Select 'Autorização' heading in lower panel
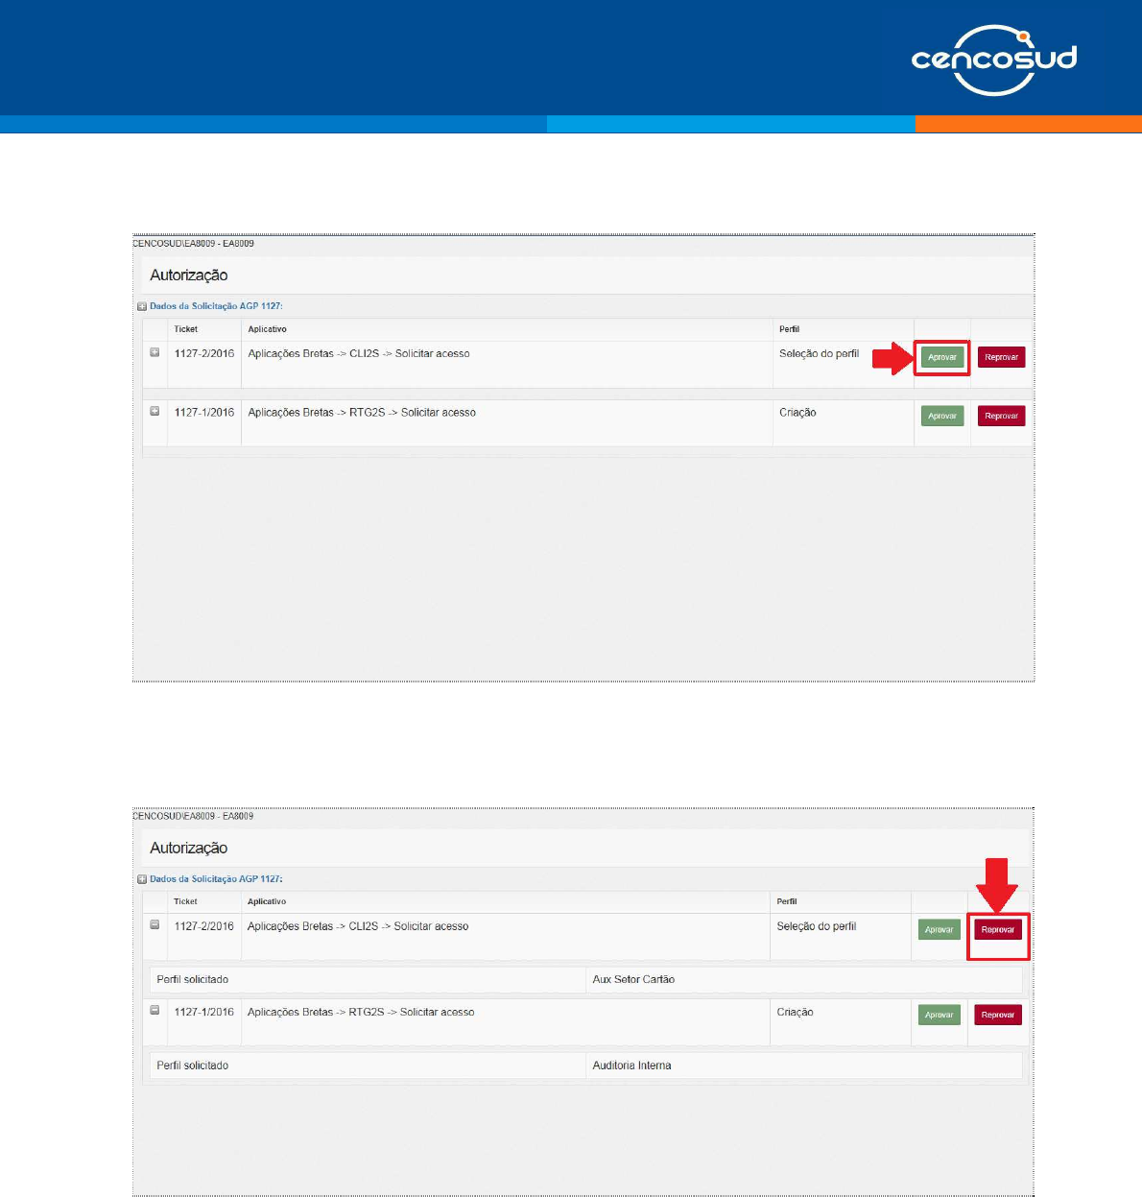 [189, 849]
